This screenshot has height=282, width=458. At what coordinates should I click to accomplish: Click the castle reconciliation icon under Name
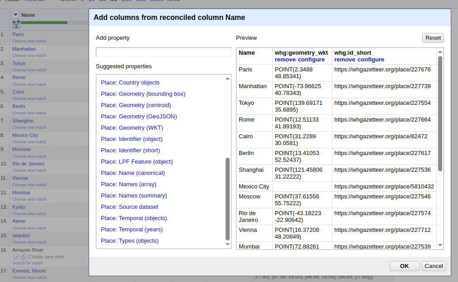[16, 24]
